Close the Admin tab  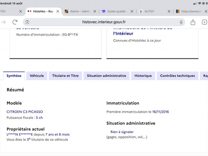click(x=95, y=11)
